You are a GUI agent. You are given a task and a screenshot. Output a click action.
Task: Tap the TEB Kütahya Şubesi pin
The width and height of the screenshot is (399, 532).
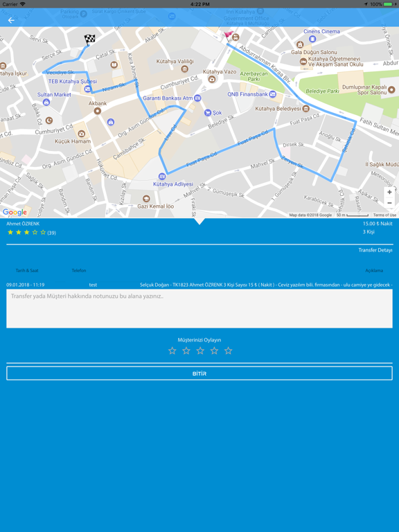(87, 89)
